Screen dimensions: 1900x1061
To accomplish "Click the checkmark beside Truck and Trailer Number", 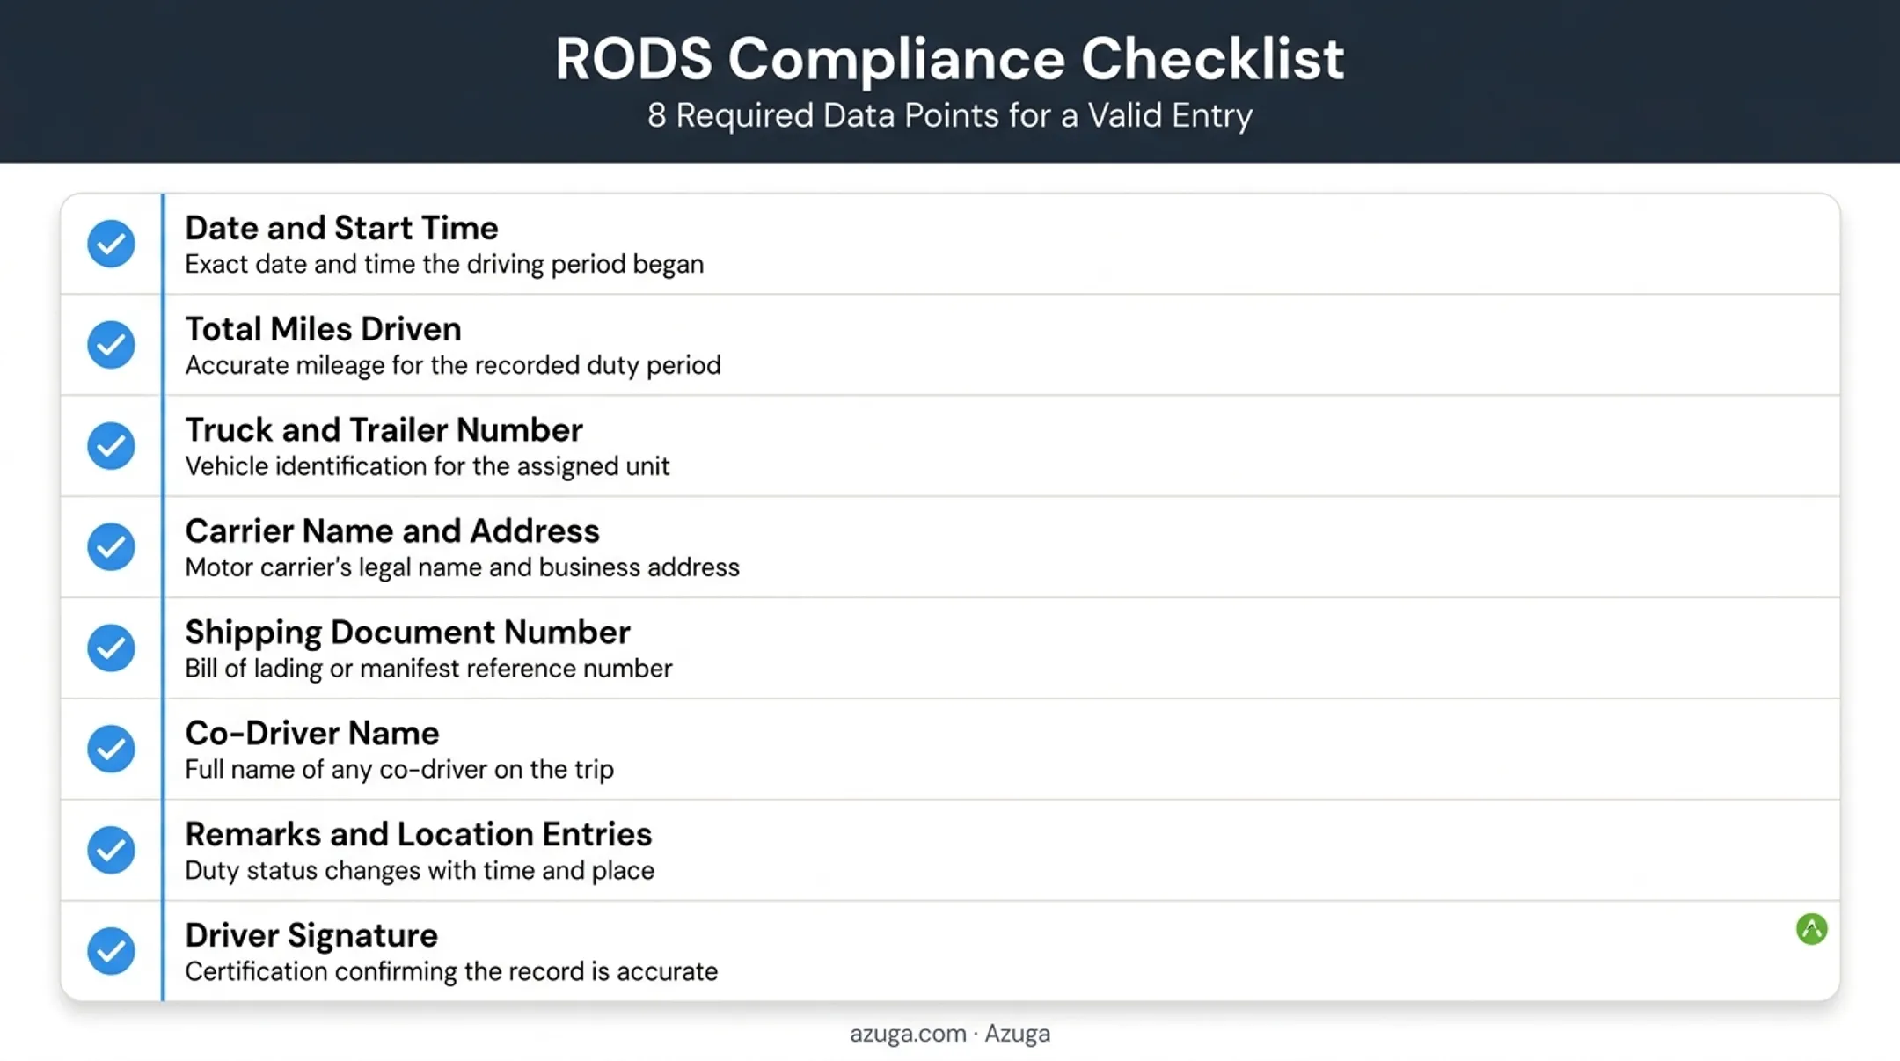I will click(111, 445).
